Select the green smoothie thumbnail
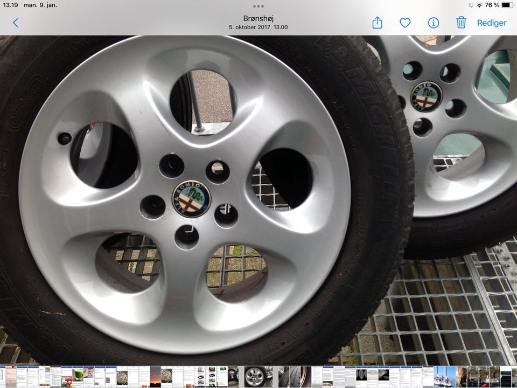Viewport: 517px width, 388px height. (78, 377)
